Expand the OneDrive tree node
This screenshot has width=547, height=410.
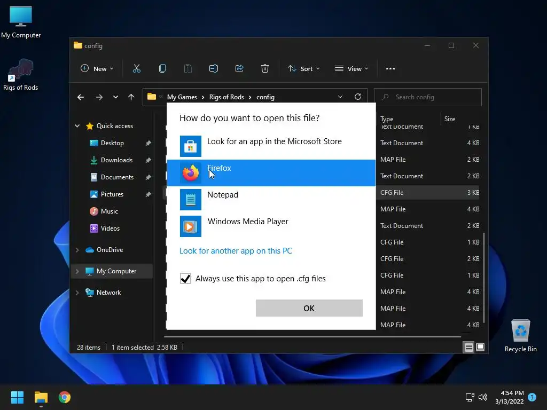click(x=77, y=250)
